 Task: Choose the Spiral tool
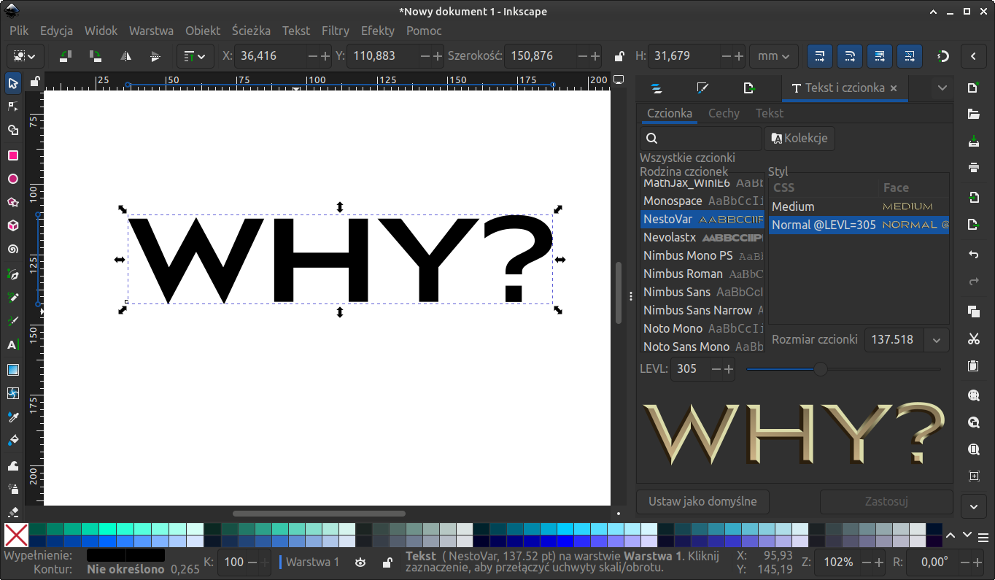pyautogui.click(x=12, y=250)
